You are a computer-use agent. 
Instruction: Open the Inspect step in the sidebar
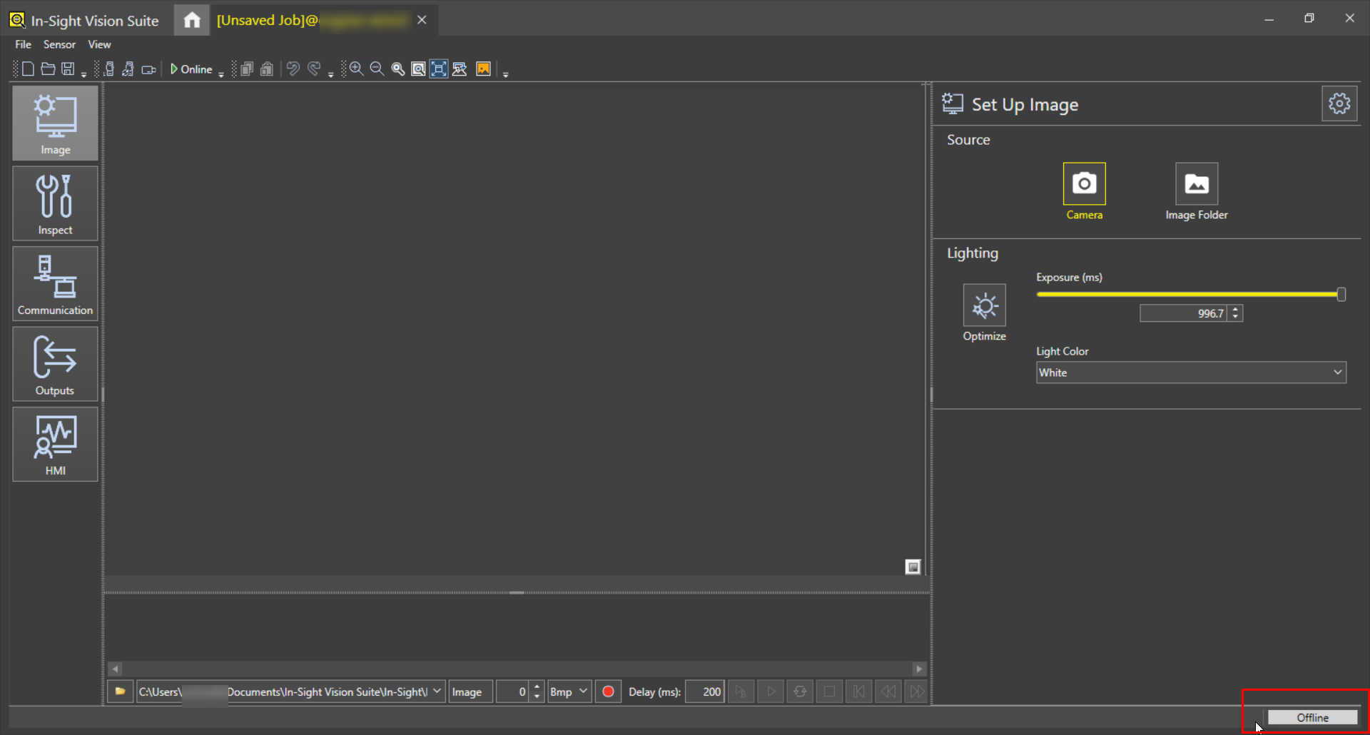pos(55,203)
